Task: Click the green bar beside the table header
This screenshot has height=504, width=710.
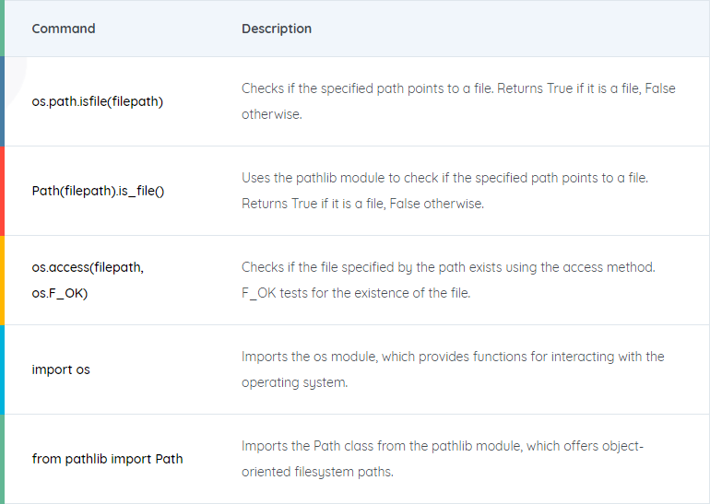Action: tap(2, 28)
